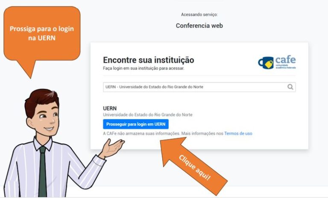328x198 pixels.
Task: Select the bold UERN institution result title
Action: click(x=110, y=108)
